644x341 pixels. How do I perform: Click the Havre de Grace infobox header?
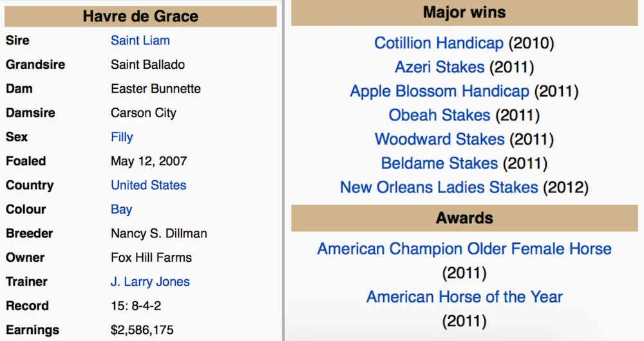[x=140, y=16]
